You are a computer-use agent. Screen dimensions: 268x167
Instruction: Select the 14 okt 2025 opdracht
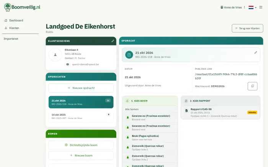coord(81,116)
